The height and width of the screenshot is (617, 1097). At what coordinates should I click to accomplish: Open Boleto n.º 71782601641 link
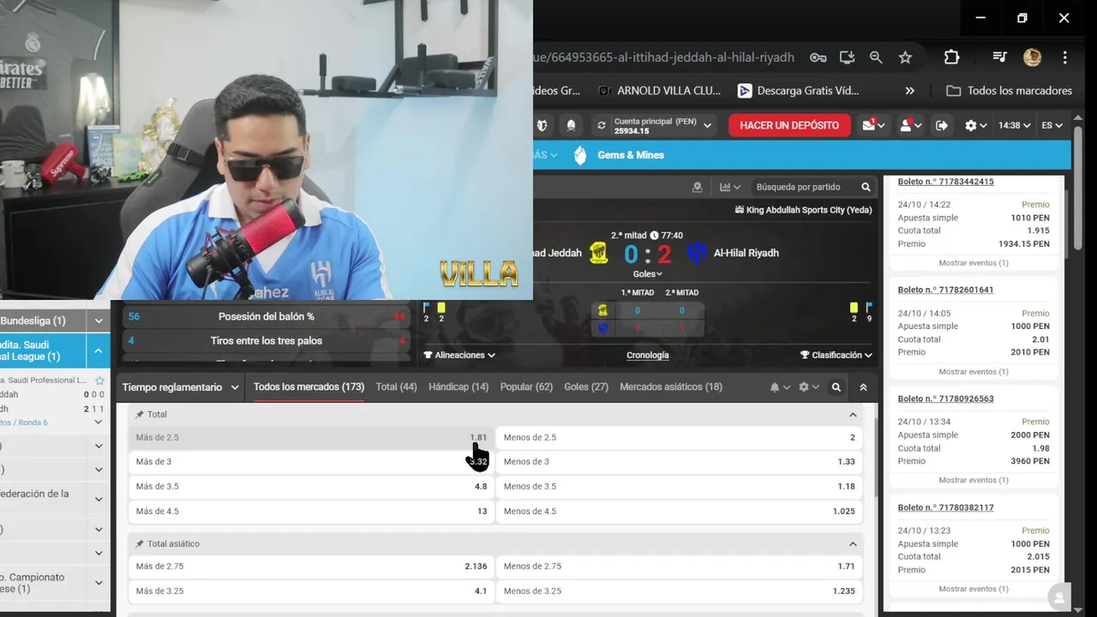(x=945, y=290)
